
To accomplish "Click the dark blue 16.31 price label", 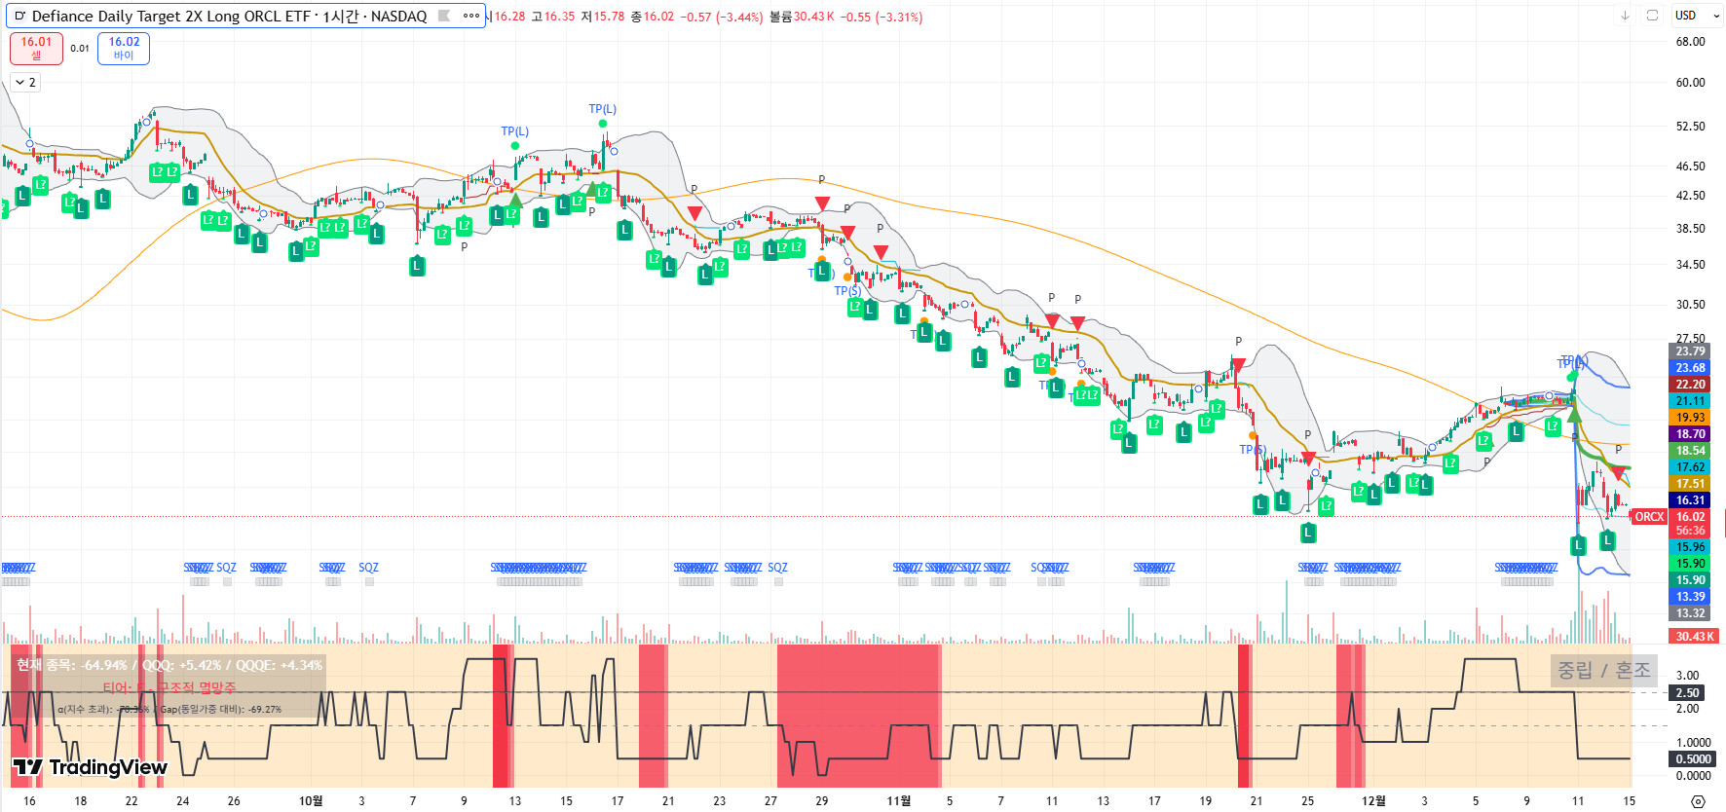I will pos(1690,500).
